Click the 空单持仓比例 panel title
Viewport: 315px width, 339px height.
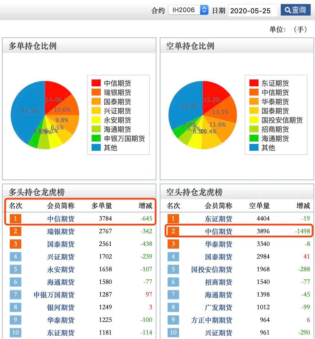coord(190,46)
